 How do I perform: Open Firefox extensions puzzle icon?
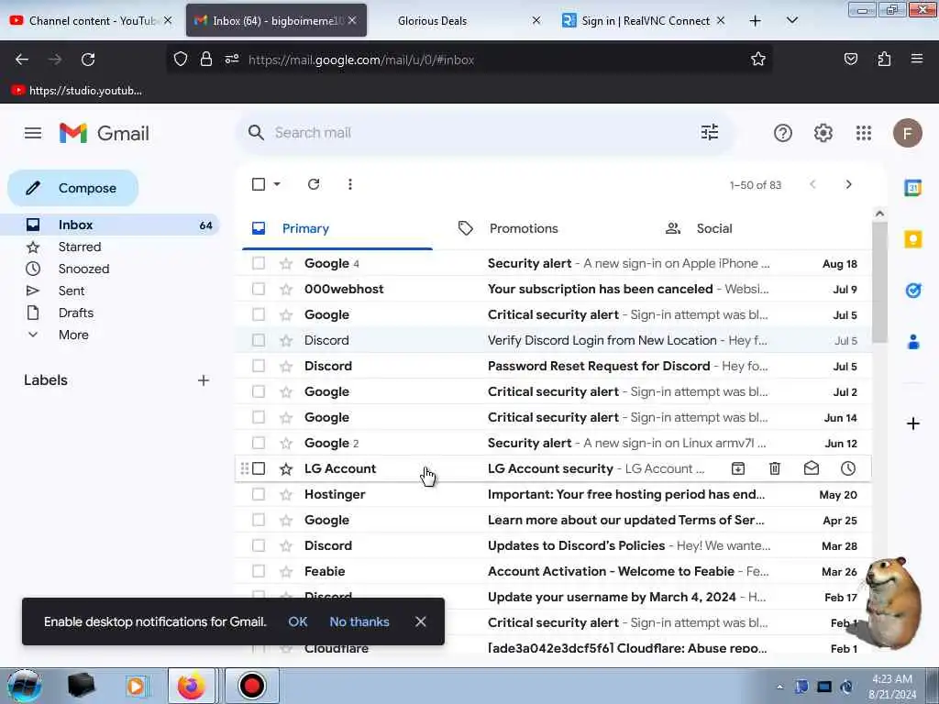[x=884, y=59]
